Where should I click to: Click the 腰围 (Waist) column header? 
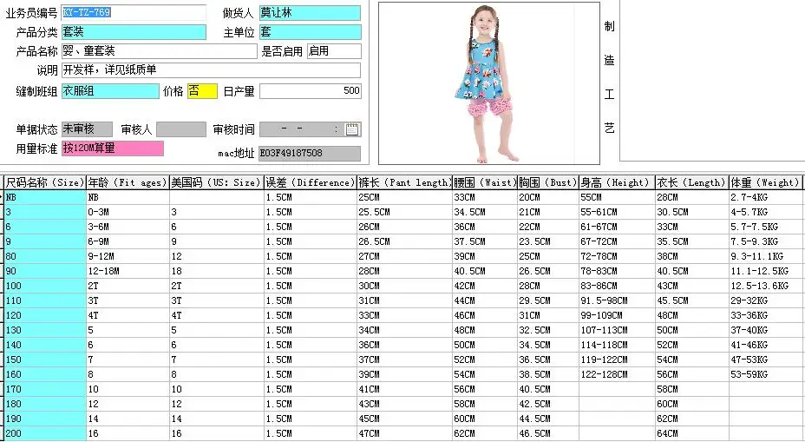pos(485,182)
